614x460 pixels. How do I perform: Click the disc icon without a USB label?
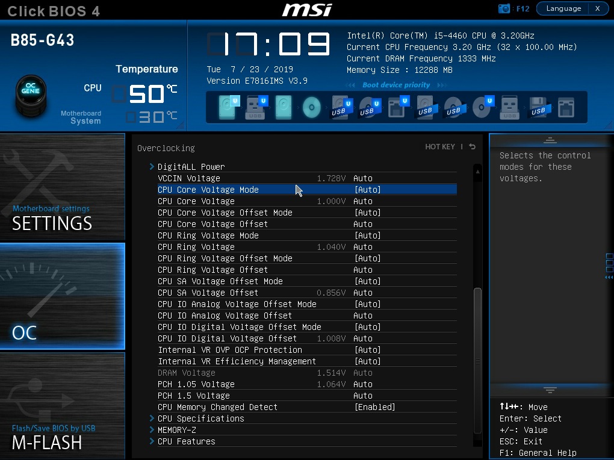tap(311, 108)
